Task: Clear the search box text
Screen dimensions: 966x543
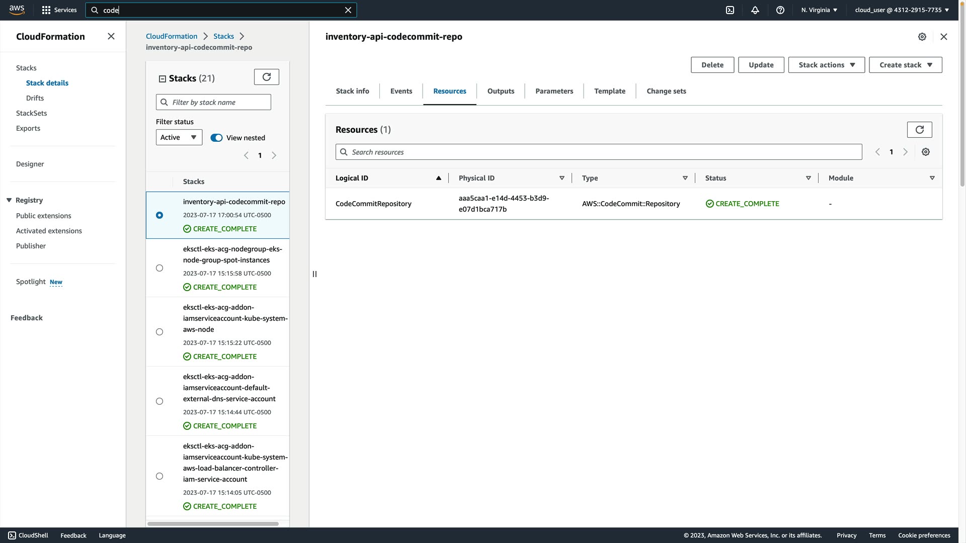Action: point(348,10)
